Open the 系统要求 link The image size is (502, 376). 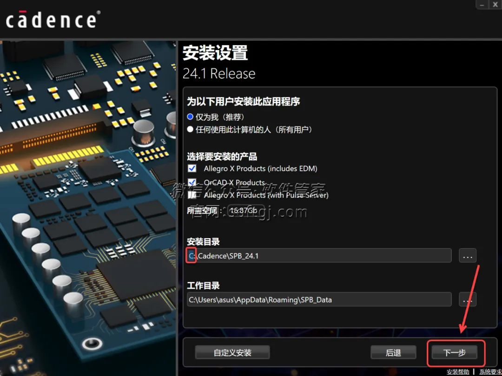tap(490, 372)
